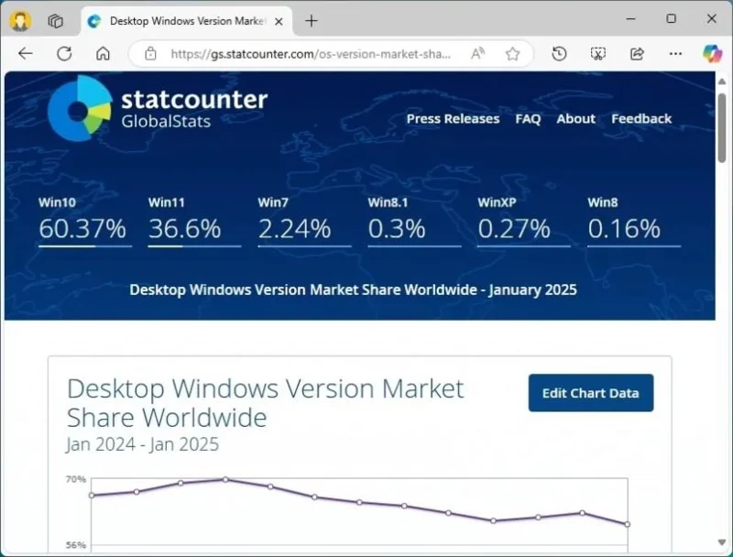
Task: Open the FAQ link
Action: [528, 119]
